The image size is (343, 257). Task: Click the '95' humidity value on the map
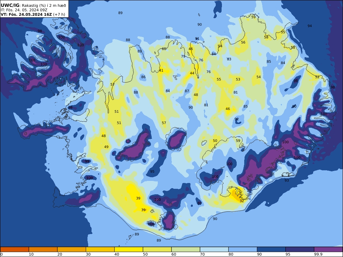pyautogui.click(x=152, y=172)
